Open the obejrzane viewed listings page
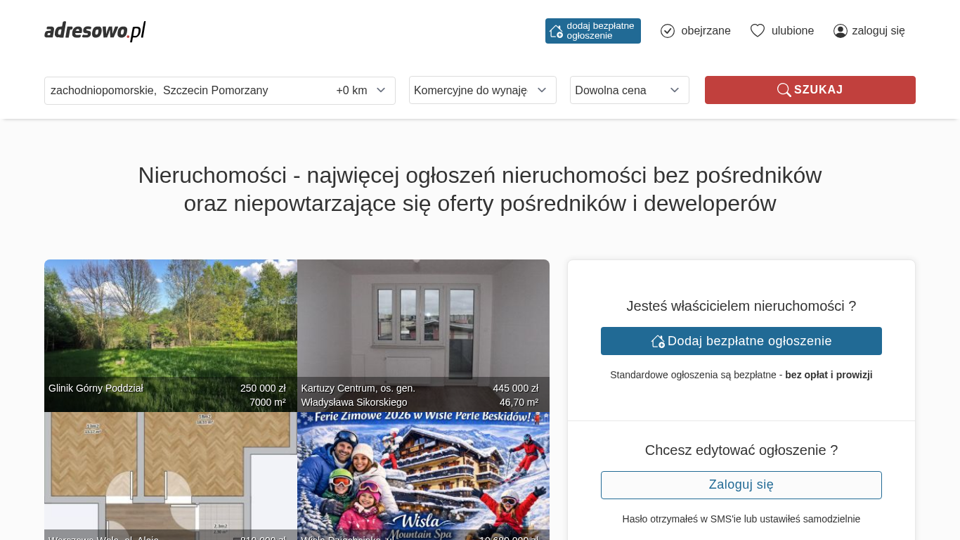 click(x=706, y=31)
